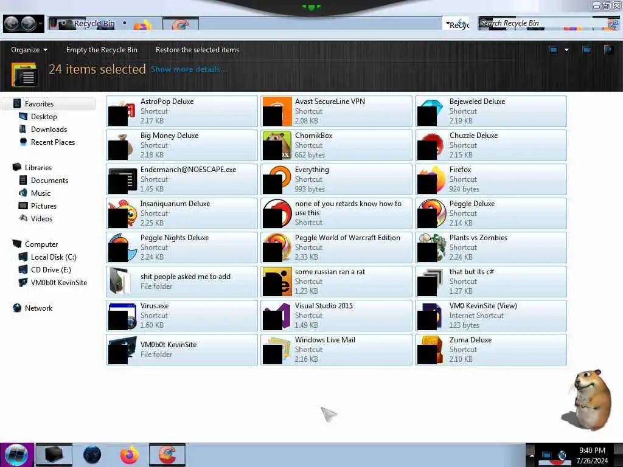
Task: Open the recent pages dropdown beside Forward
Action: point(41,24)
